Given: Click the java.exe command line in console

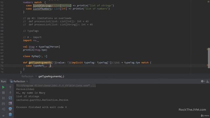Looking at the screenshot, I should 56,86.
